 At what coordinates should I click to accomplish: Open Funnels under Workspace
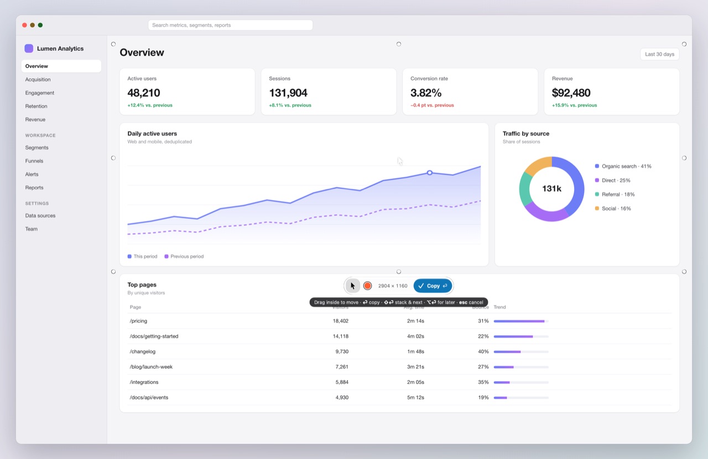[x=61, y=161]
